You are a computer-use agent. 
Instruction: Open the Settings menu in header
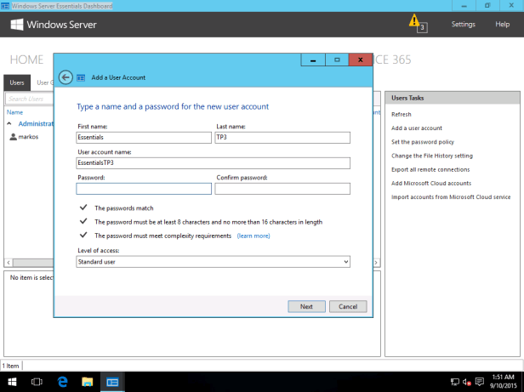pyautogui.click(x=463, y=24)
